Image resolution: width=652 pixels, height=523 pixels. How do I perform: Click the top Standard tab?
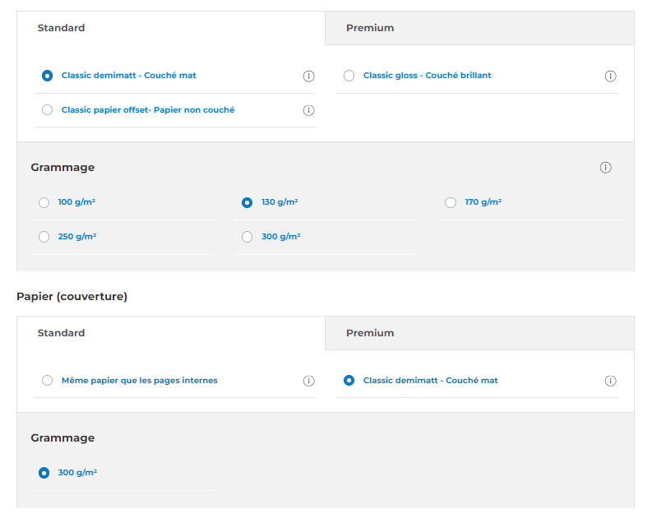pyautogui.click(x=171, y=28)
